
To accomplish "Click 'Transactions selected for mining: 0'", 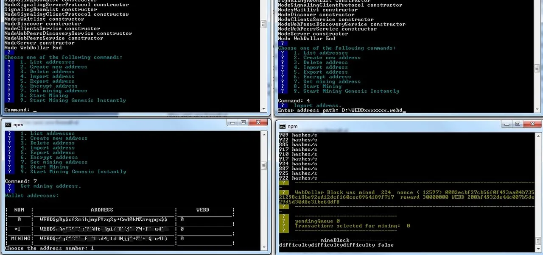I will (353, 226).
